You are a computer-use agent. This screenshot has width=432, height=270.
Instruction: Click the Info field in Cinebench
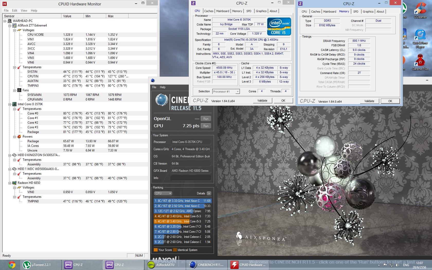191,178
